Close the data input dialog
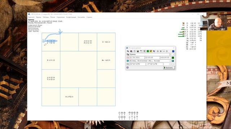 coord(174,48)
